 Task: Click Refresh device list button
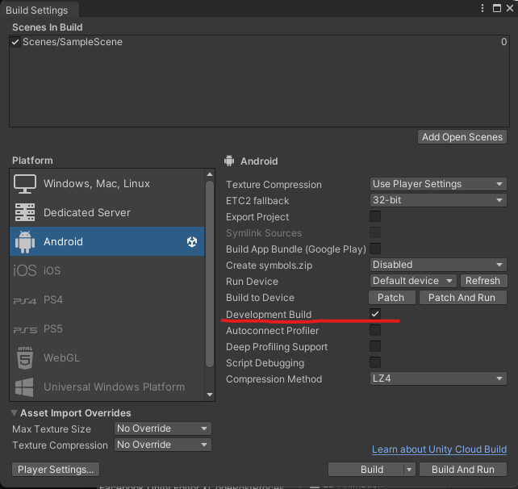482,281
